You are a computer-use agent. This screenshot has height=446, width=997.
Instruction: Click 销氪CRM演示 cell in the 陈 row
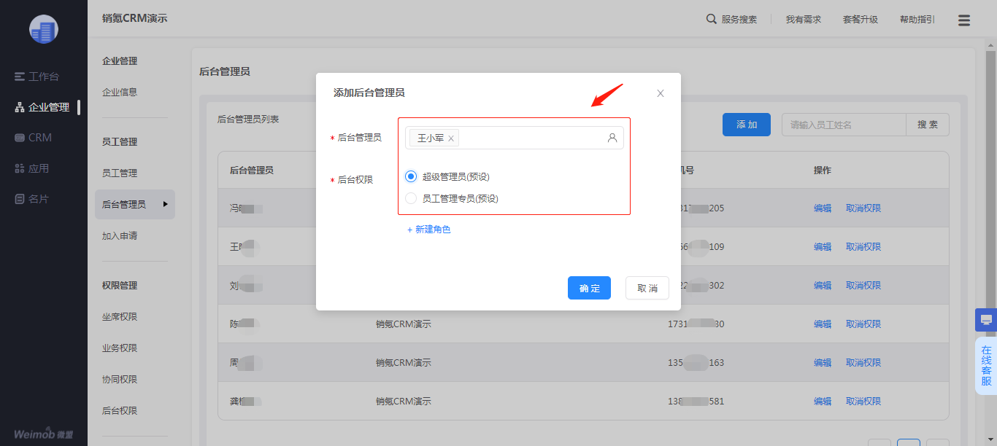click(x=404, y=324)
